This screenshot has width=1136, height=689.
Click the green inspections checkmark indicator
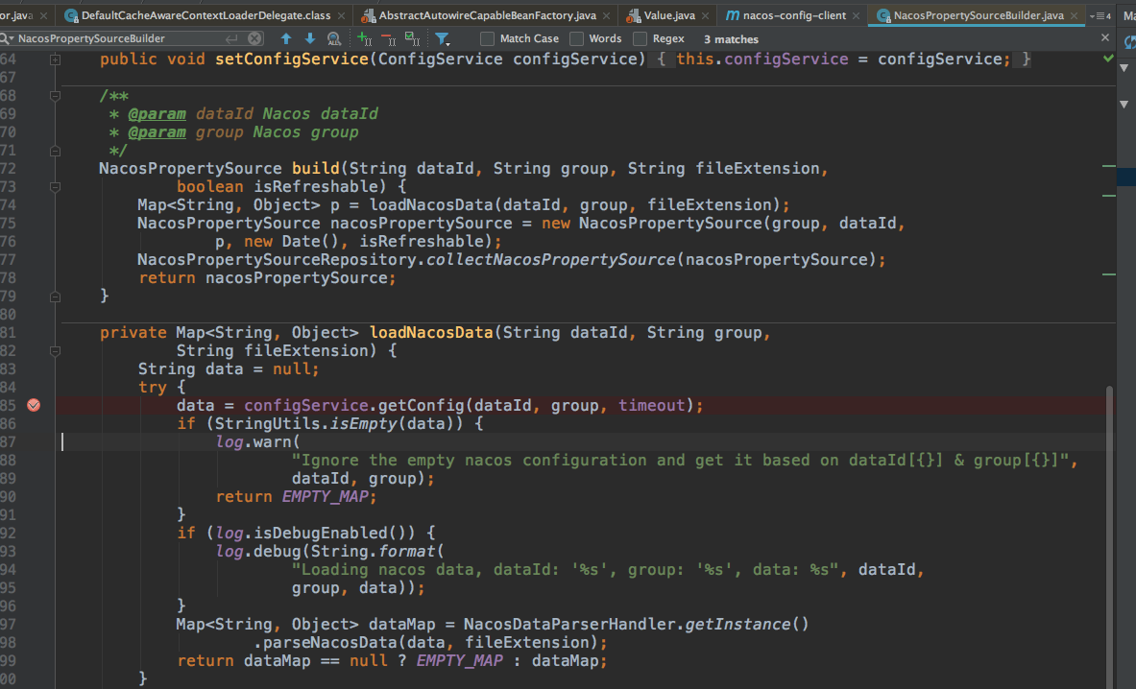[x=1110, y=59]
